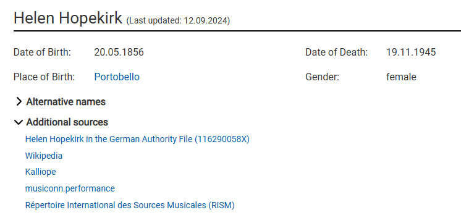461x223 pixels.
Task: Click the Additional sources section label
Action: point(67,122)
